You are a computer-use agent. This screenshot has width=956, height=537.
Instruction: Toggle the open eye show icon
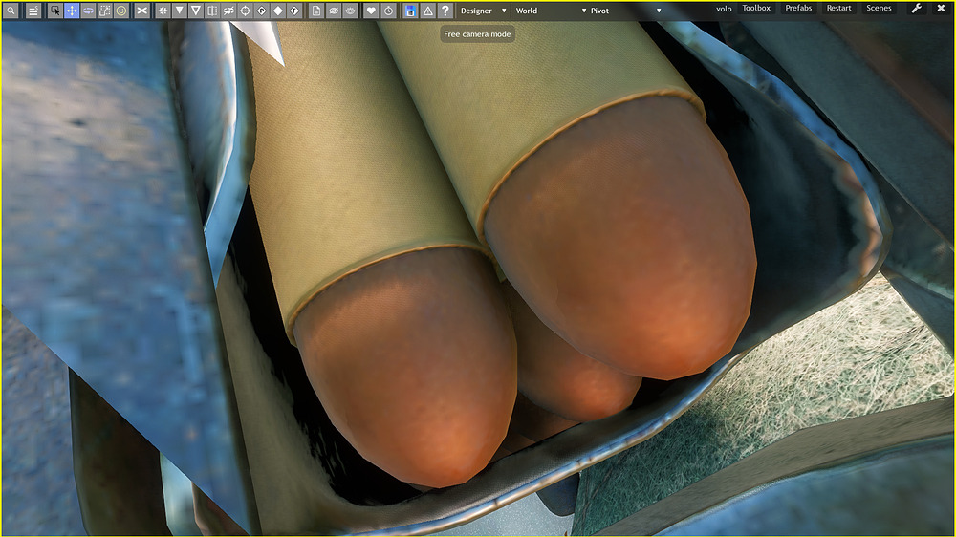(x=350, y=11)
